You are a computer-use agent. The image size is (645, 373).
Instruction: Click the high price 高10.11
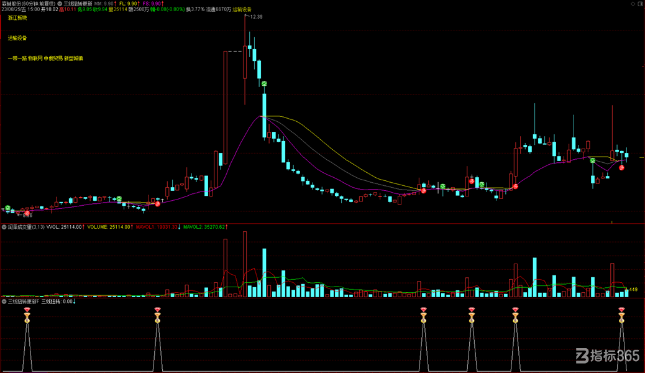coord(68,9)
